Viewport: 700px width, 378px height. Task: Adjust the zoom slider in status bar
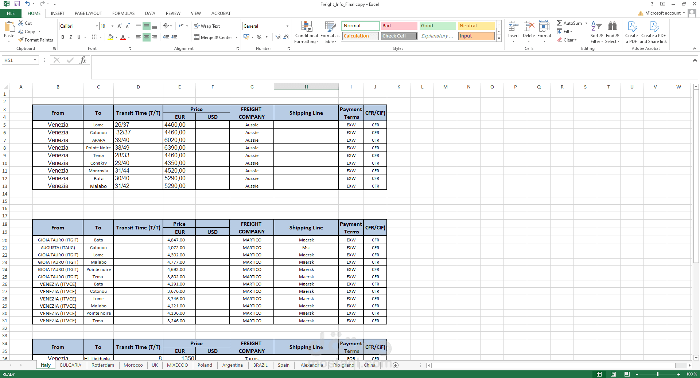coord(658,374)
